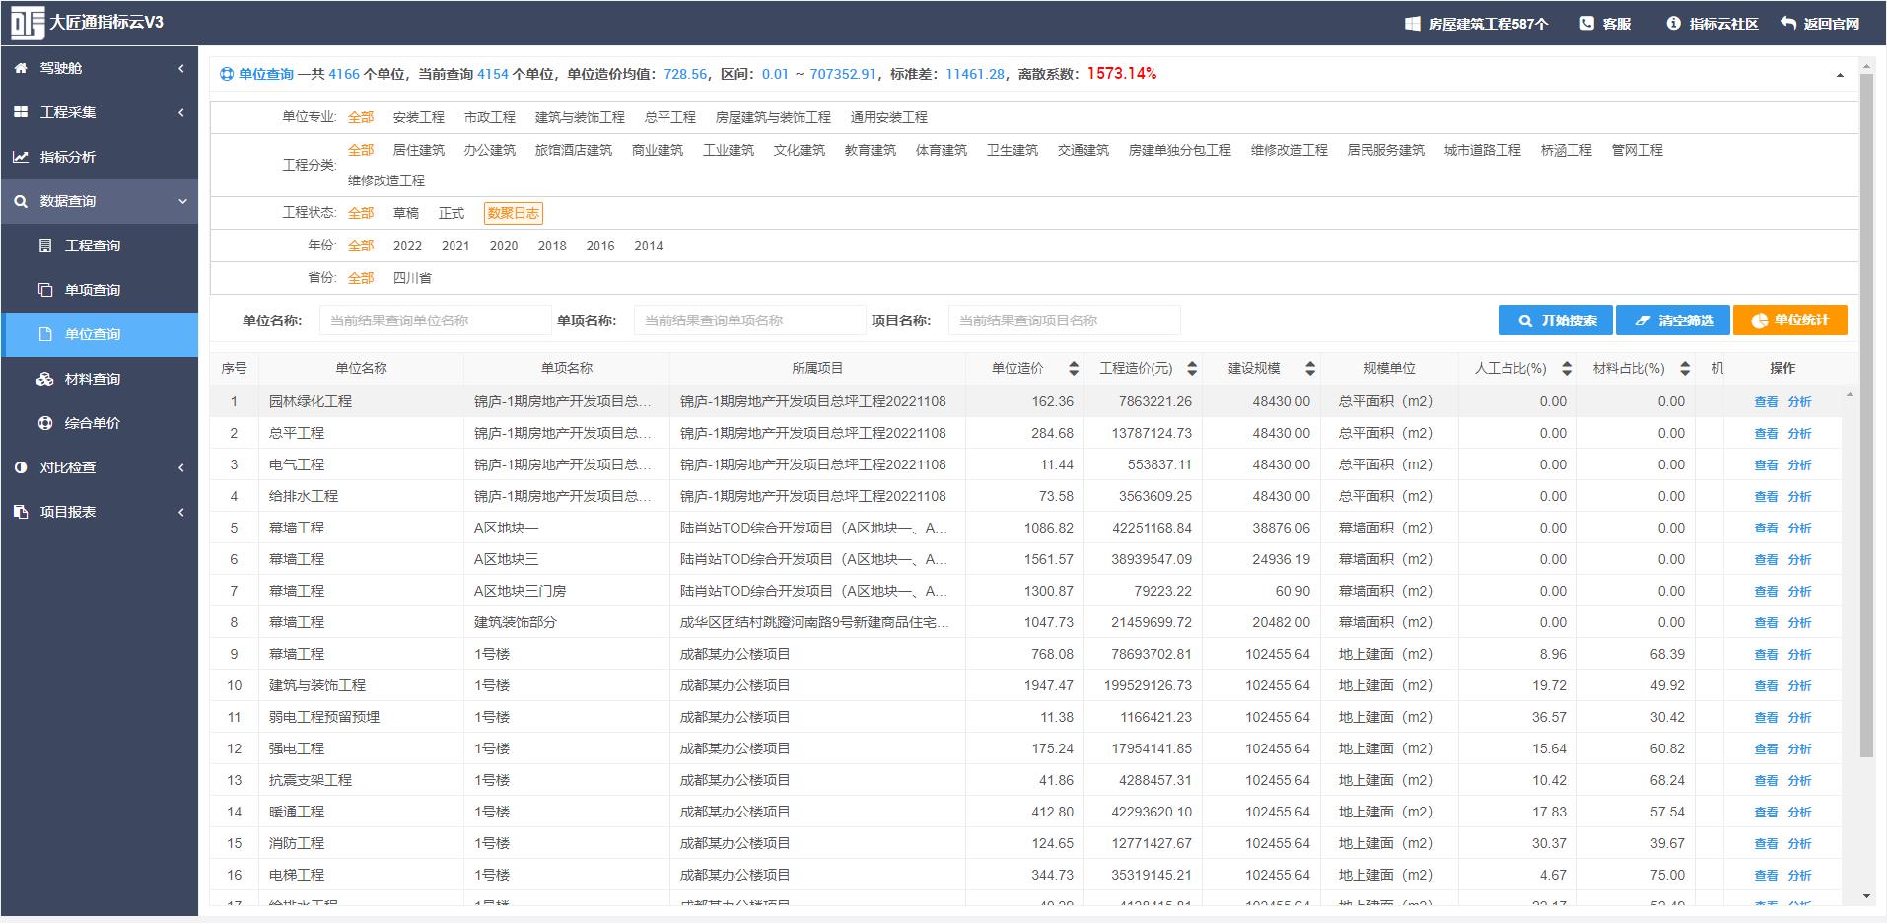Click the 工程查询 sidebar icon

[x=45, y=246]
